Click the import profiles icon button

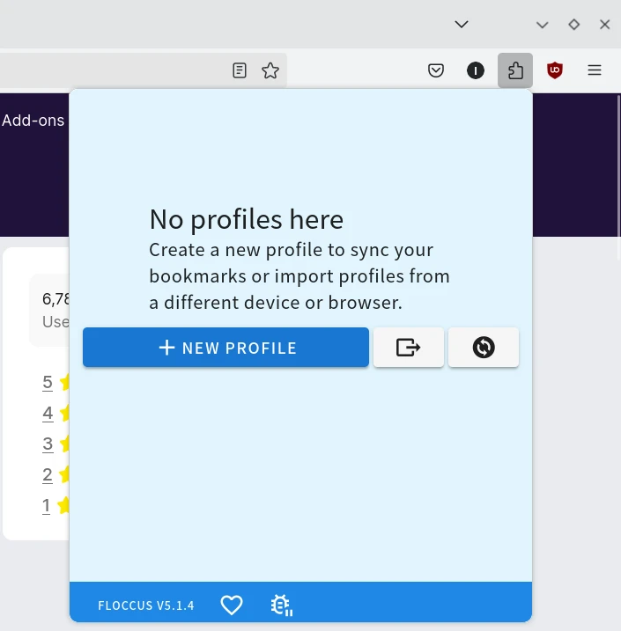[409, 348]
